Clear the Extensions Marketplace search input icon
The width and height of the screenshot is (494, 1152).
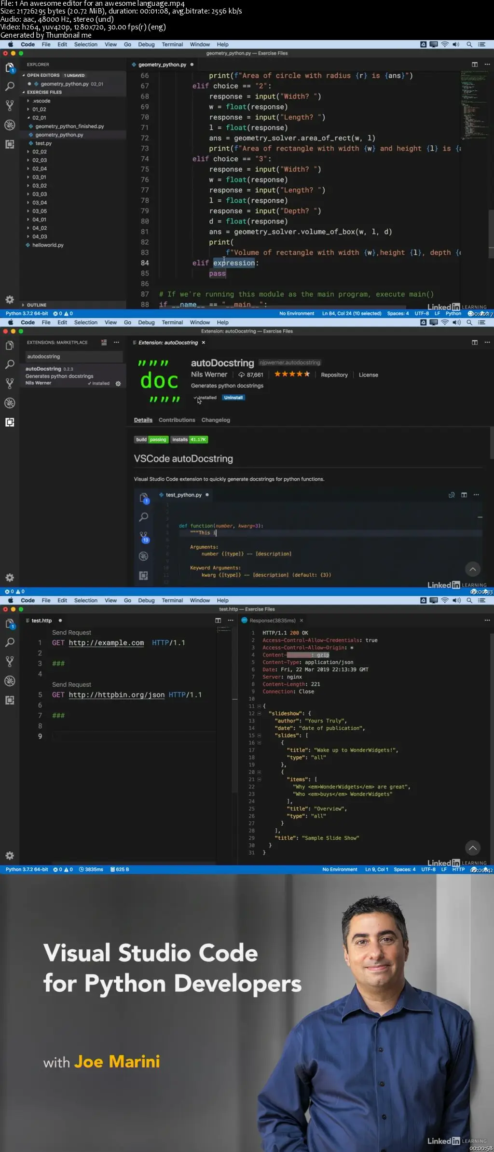(104, 343)
